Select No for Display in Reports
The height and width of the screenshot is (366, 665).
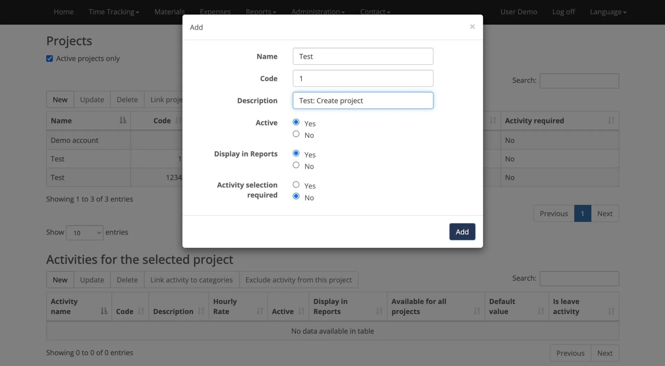click(296, 165)
